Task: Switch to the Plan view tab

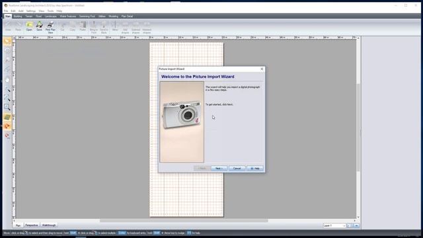Action: 18,225
